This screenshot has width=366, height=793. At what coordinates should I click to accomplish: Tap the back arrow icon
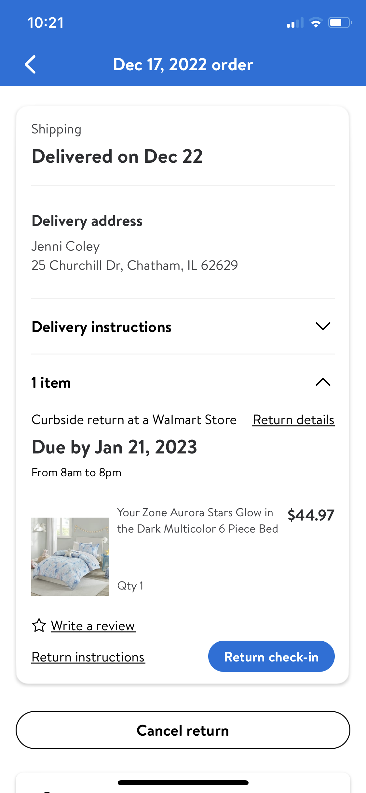click(30, 64)
